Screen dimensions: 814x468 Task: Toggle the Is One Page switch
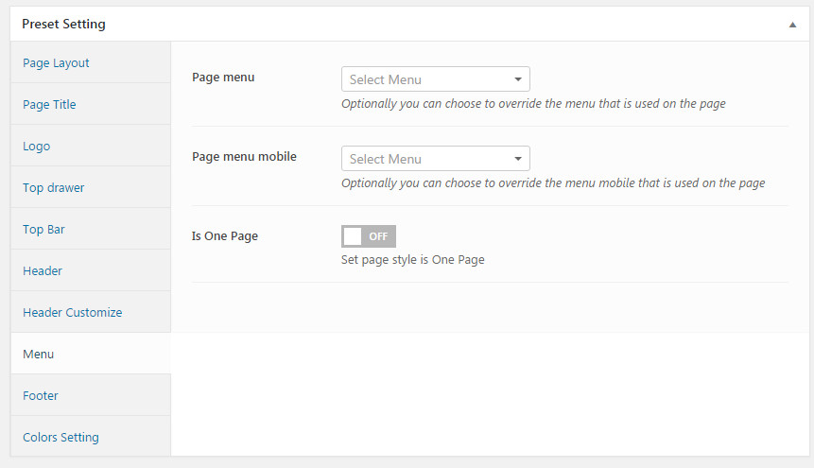pos(369,236)
